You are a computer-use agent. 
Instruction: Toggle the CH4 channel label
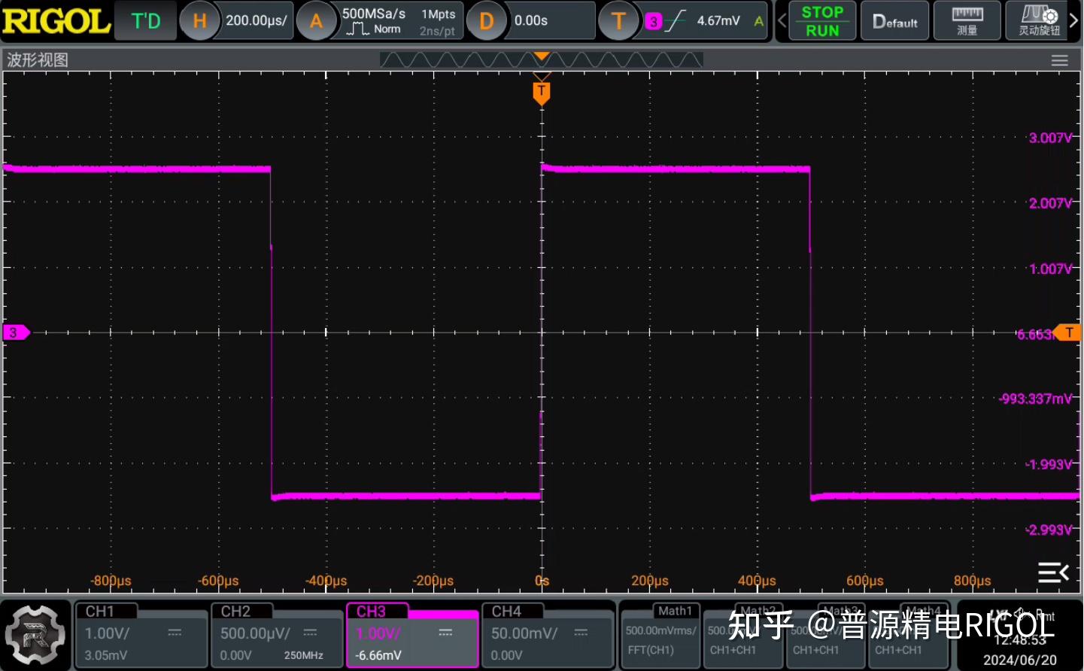tap(506, 612)
